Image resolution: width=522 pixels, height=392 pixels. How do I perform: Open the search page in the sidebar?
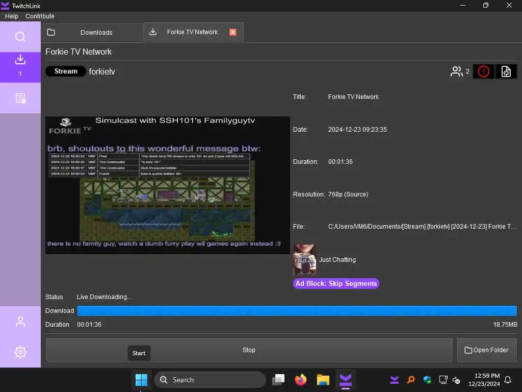point(20,37)
